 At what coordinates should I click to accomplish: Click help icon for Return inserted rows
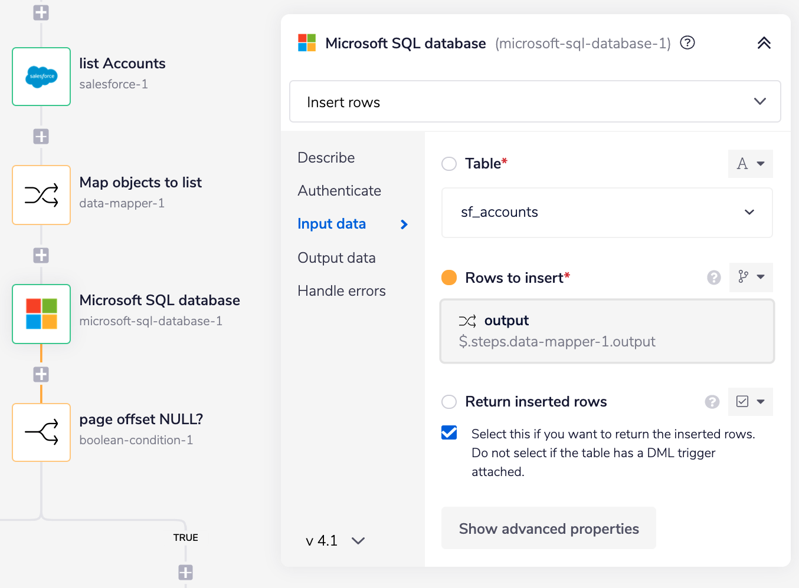click(x=712, y=402)
